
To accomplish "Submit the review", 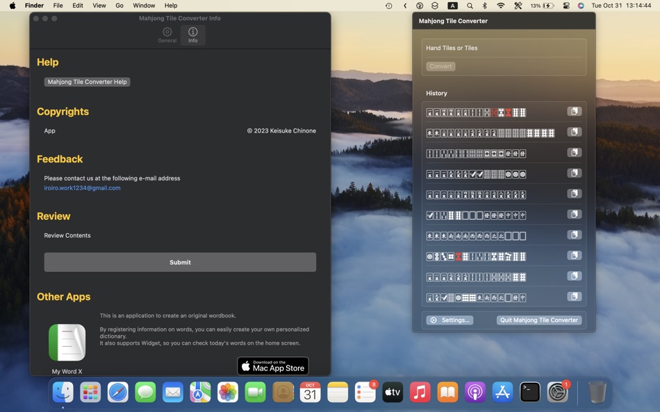I will (180, 262).
